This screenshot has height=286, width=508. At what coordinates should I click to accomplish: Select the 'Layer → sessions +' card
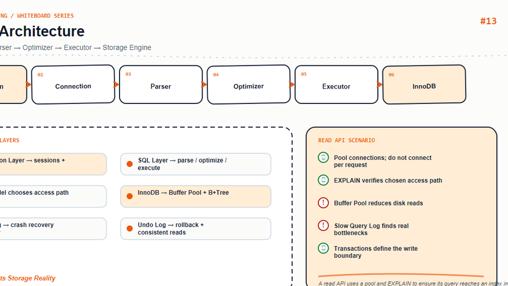click(53, 164)
